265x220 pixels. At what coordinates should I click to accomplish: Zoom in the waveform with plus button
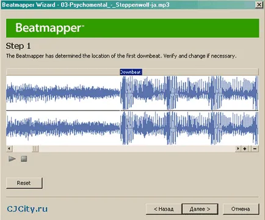click(245, 148)
